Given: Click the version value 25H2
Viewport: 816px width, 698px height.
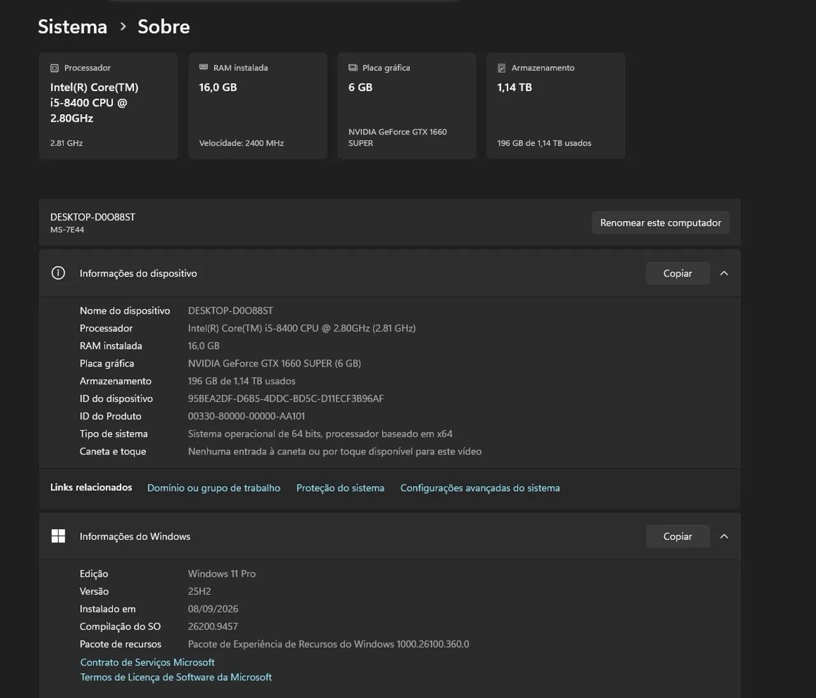Looking at the screenshot, I should (x=200, y=592).
